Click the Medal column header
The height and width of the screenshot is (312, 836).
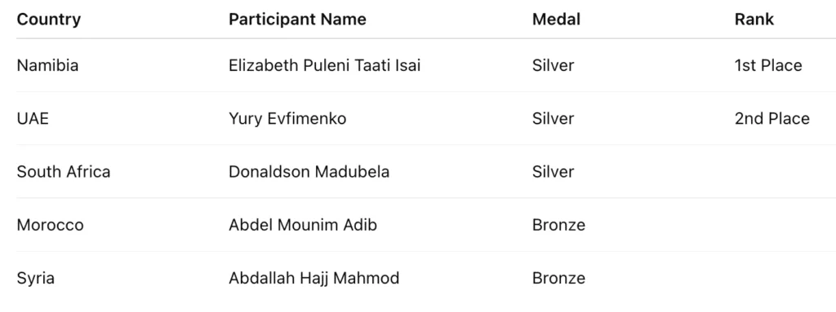(556, 20)
